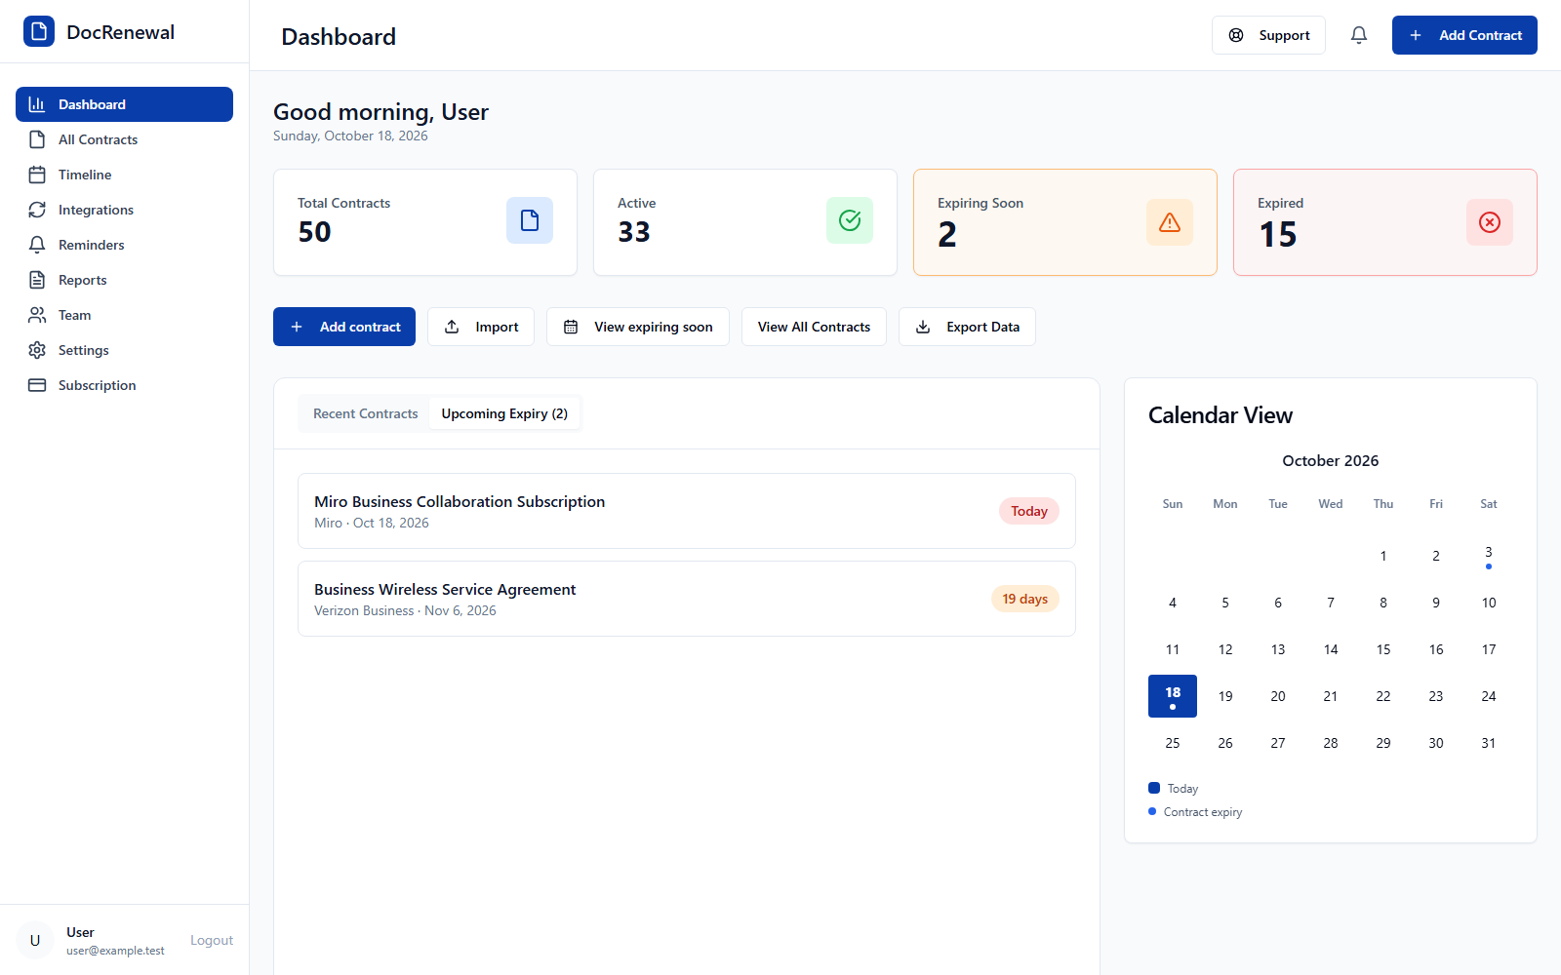1561x975 pixels.
Task: Open Settings in the sidebar
Action: tap(124, 350)
